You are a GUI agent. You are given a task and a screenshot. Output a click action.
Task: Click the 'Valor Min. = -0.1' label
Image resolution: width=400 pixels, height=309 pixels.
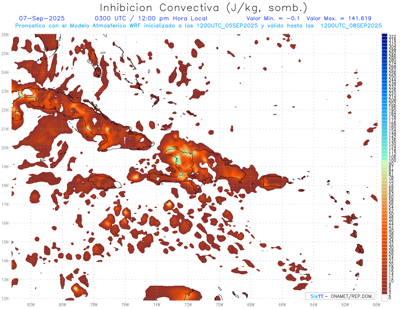coord(273,19)
